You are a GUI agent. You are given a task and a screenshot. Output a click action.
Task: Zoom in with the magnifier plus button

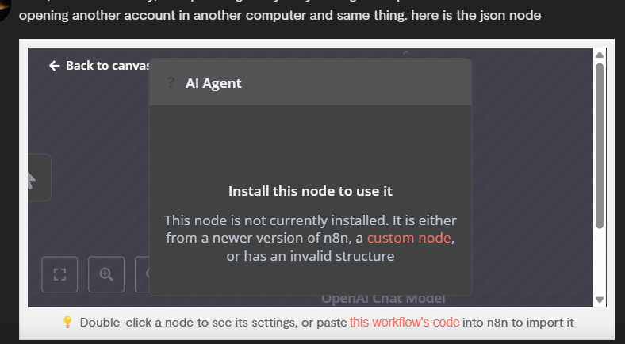105,273
